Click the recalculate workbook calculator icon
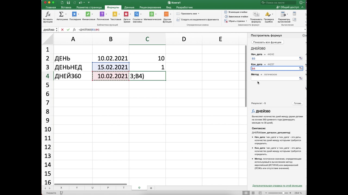 tap(294, 14)
